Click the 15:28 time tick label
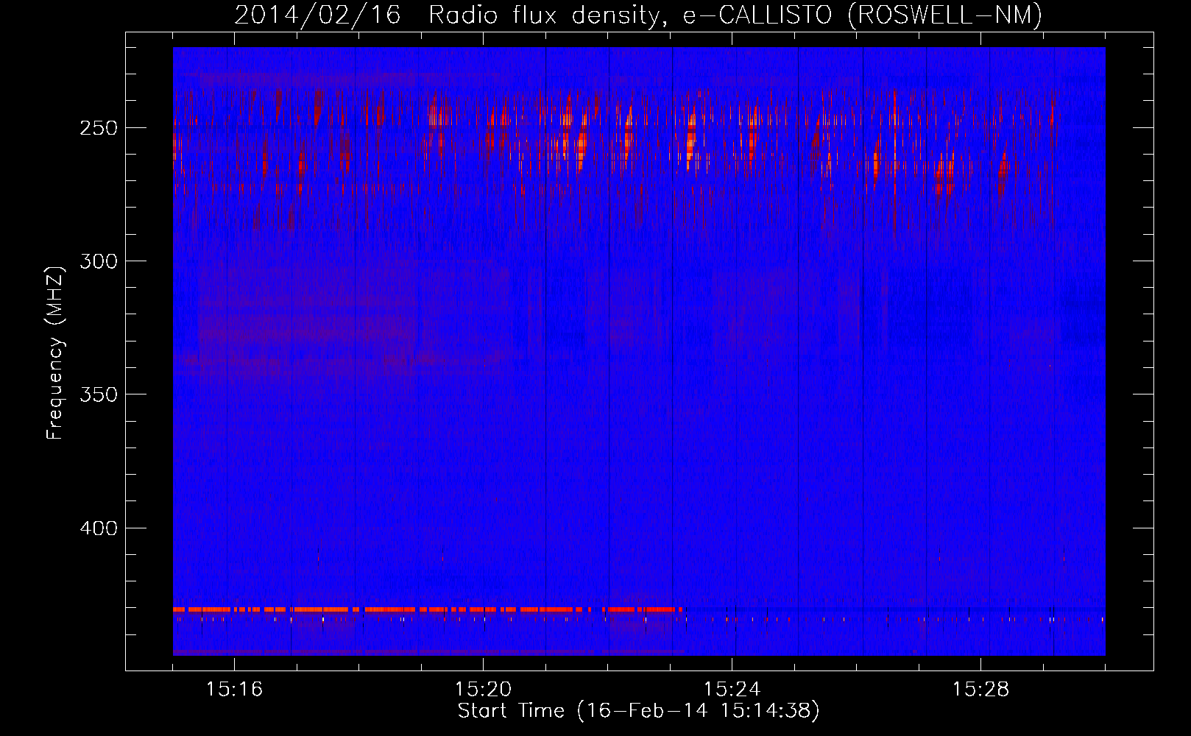Image resolution: width=1191 pixels, height=736 pixels. 980,690
